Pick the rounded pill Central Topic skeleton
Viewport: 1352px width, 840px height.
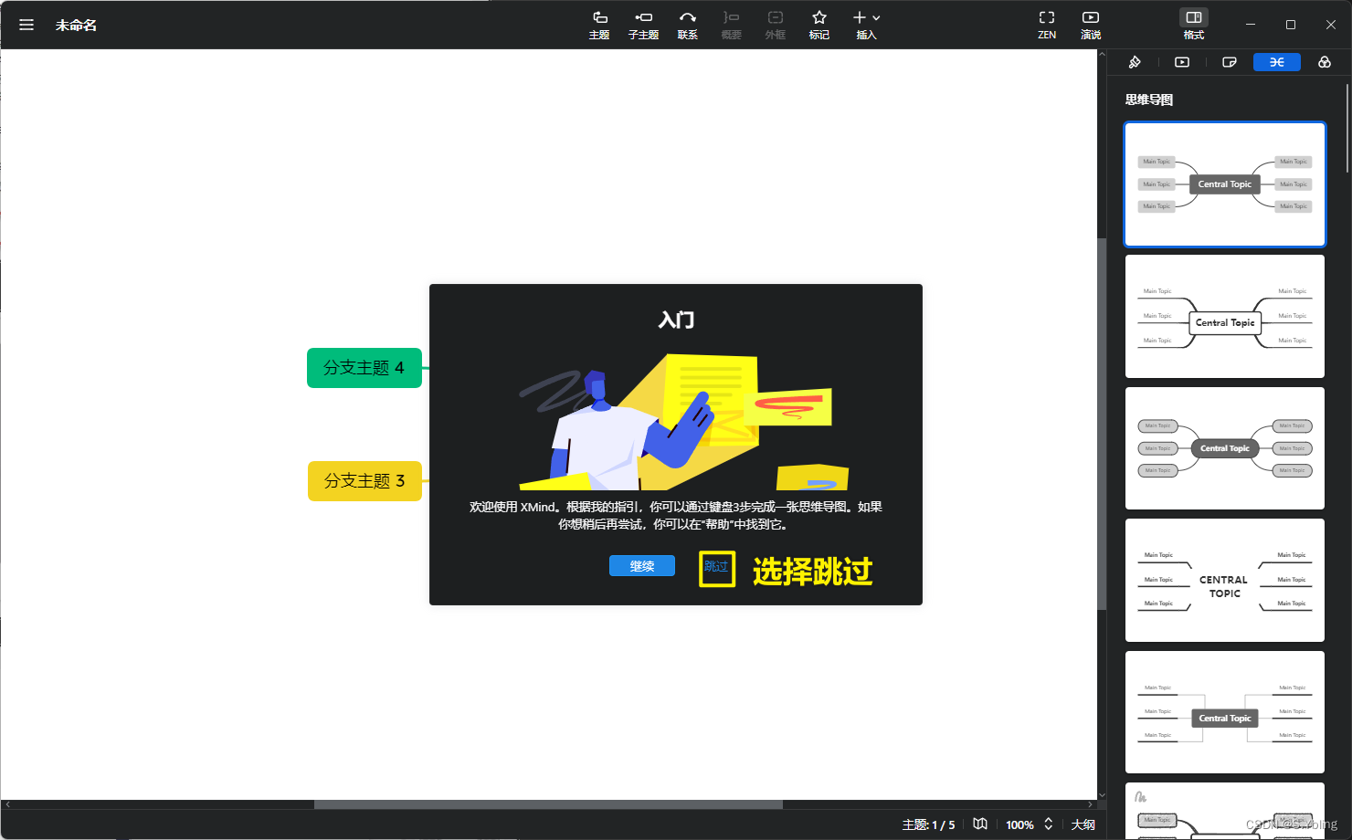pos(1225,448)
